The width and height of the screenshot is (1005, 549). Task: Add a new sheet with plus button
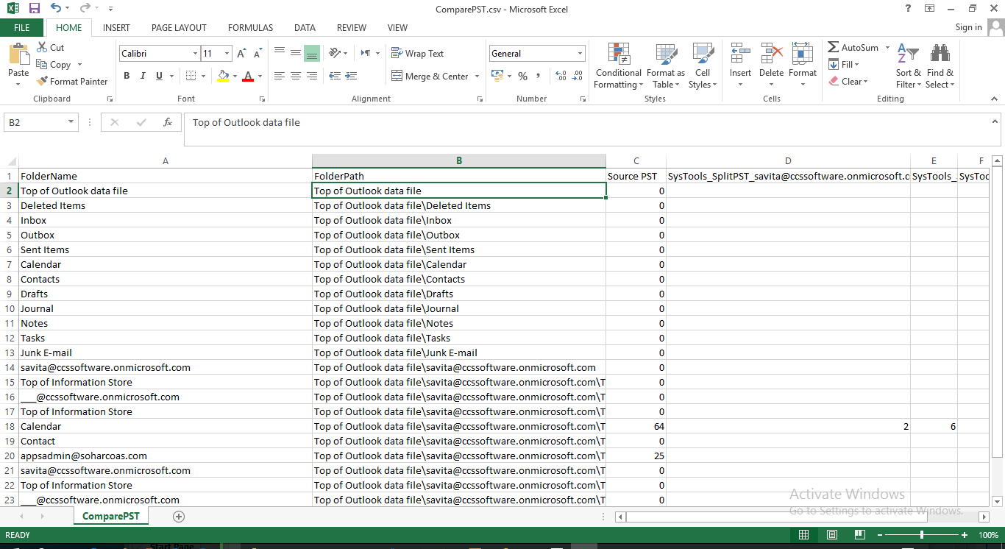tap(178, 517)
